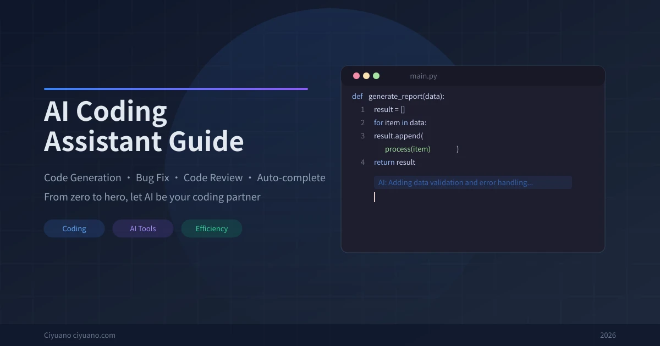Click the 'return result' code line
This screenshot has width=660, height=346.
pos(394,162)
